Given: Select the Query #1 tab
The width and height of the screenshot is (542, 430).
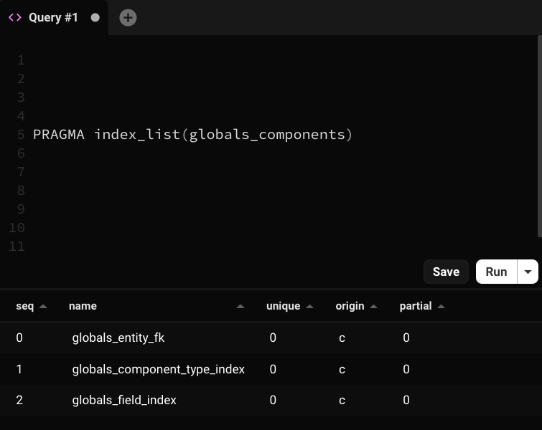Looking at the screenshot, I should (54, 18).
